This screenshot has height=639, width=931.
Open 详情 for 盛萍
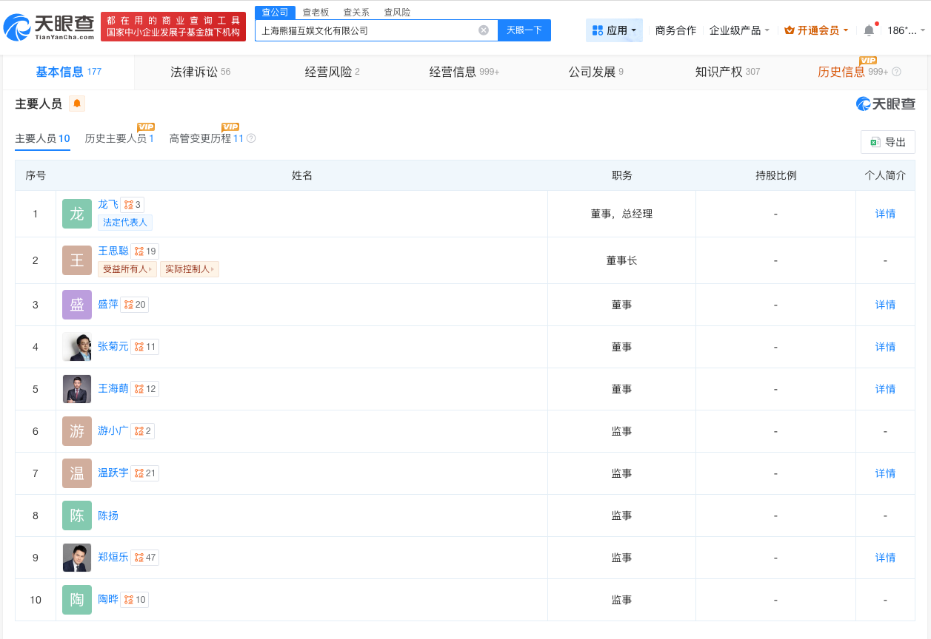click(x=885, y=305)
